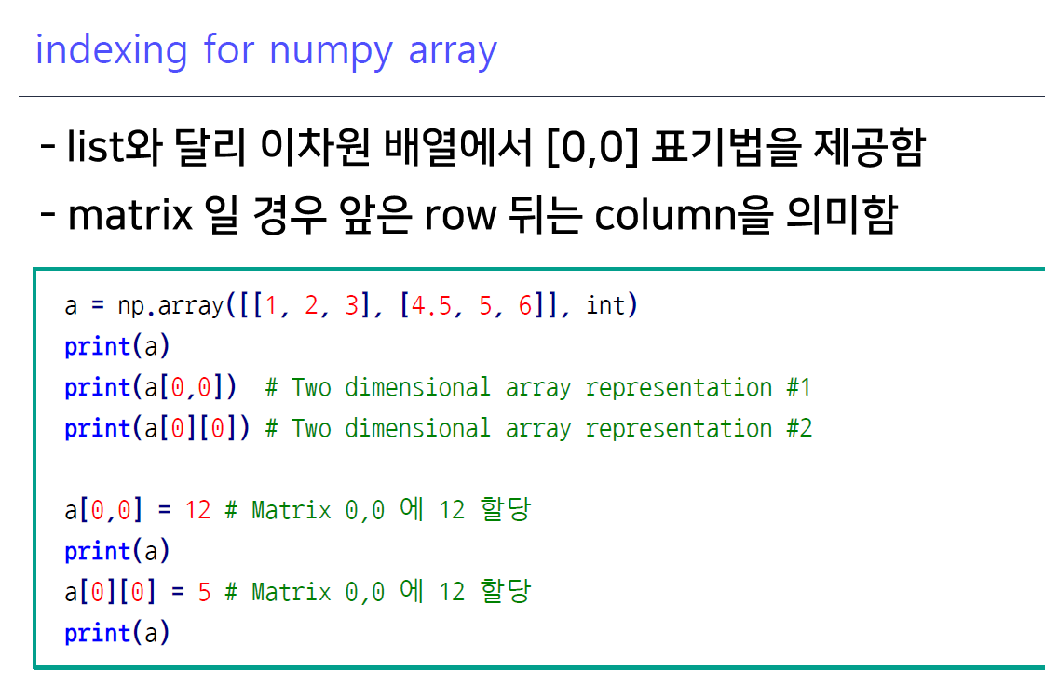Click the assignment "a[0][0] = 5"
The image size is (1045, 685).
tap(138, 592)
